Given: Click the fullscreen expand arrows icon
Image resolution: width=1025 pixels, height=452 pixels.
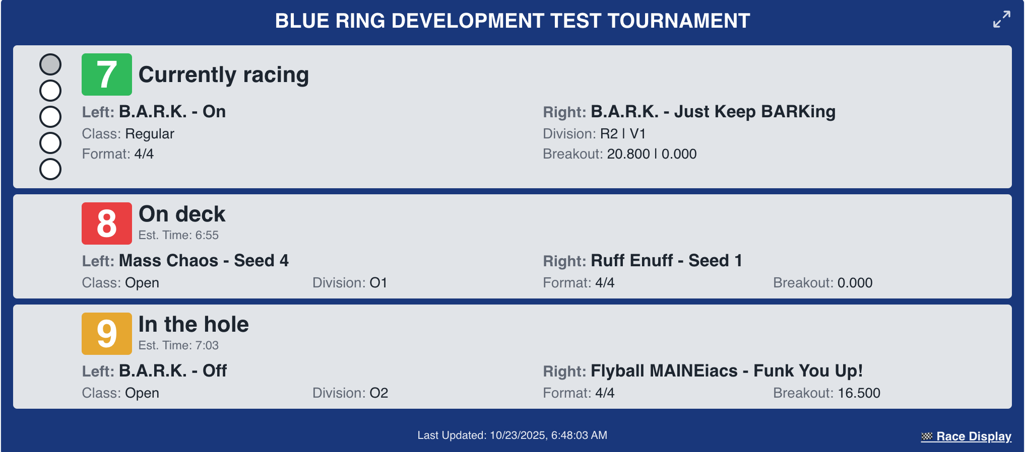Looking at the screenshot, I should click(x=1001, y=19).
